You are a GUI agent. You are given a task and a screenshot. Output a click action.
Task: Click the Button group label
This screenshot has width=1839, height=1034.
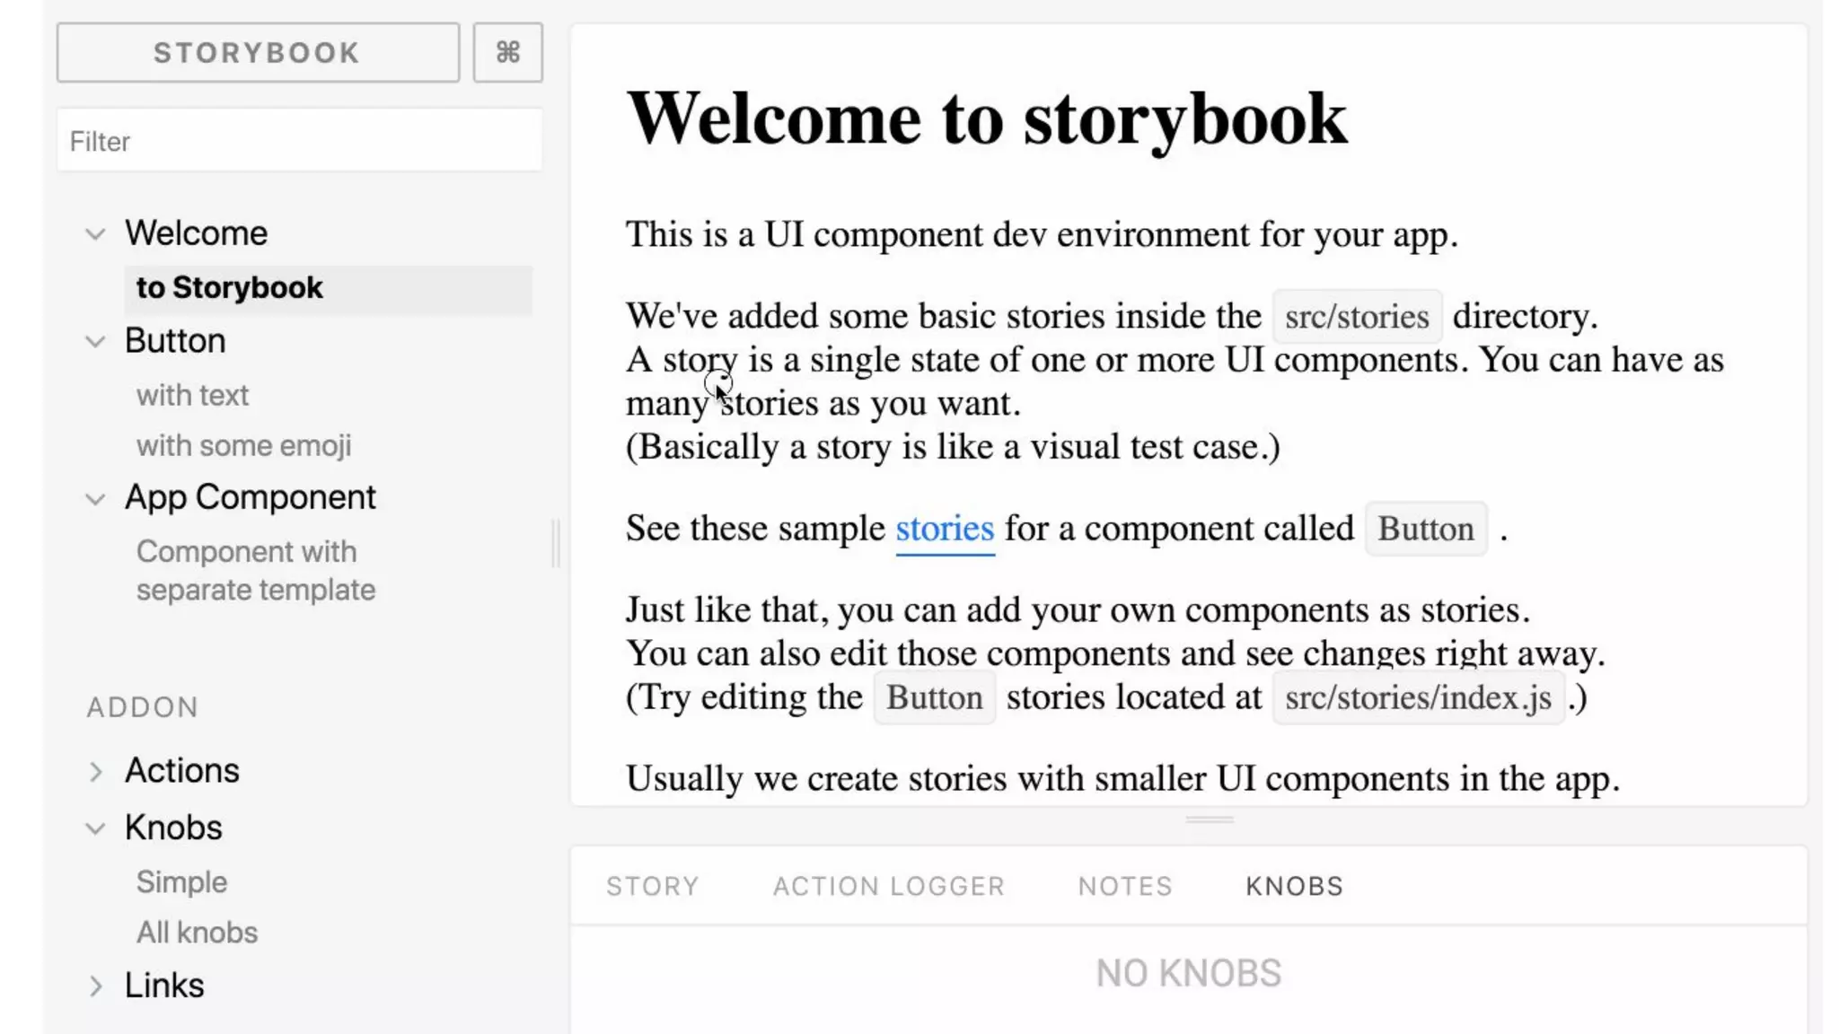click(x=175, y=341)
